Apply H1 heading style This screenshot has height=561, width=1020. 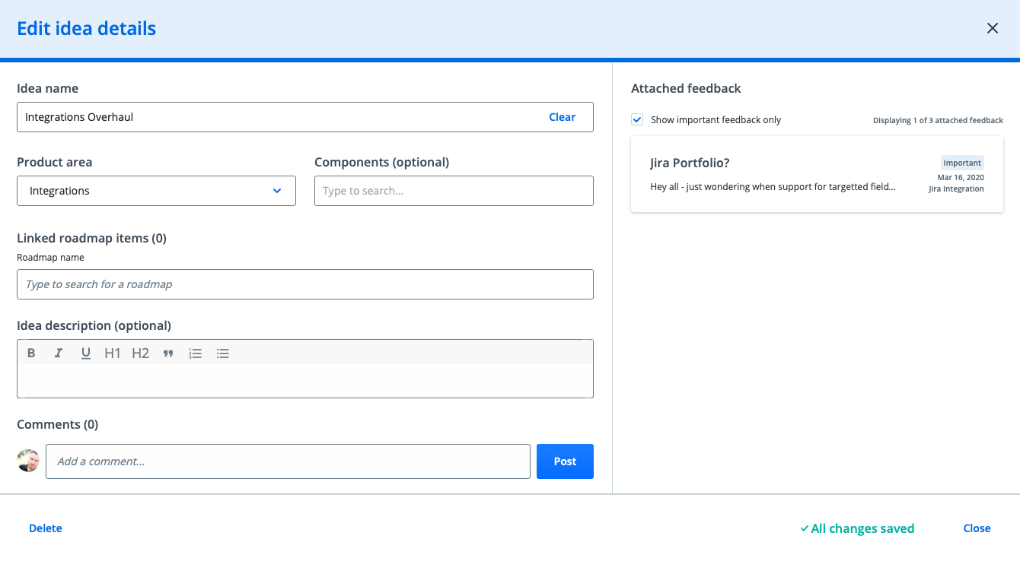point(113,353)
